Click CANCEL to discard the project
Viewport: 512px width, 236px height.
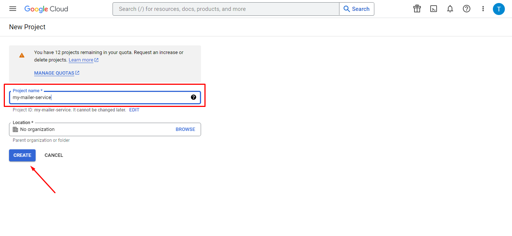click(x=54, y=155)
